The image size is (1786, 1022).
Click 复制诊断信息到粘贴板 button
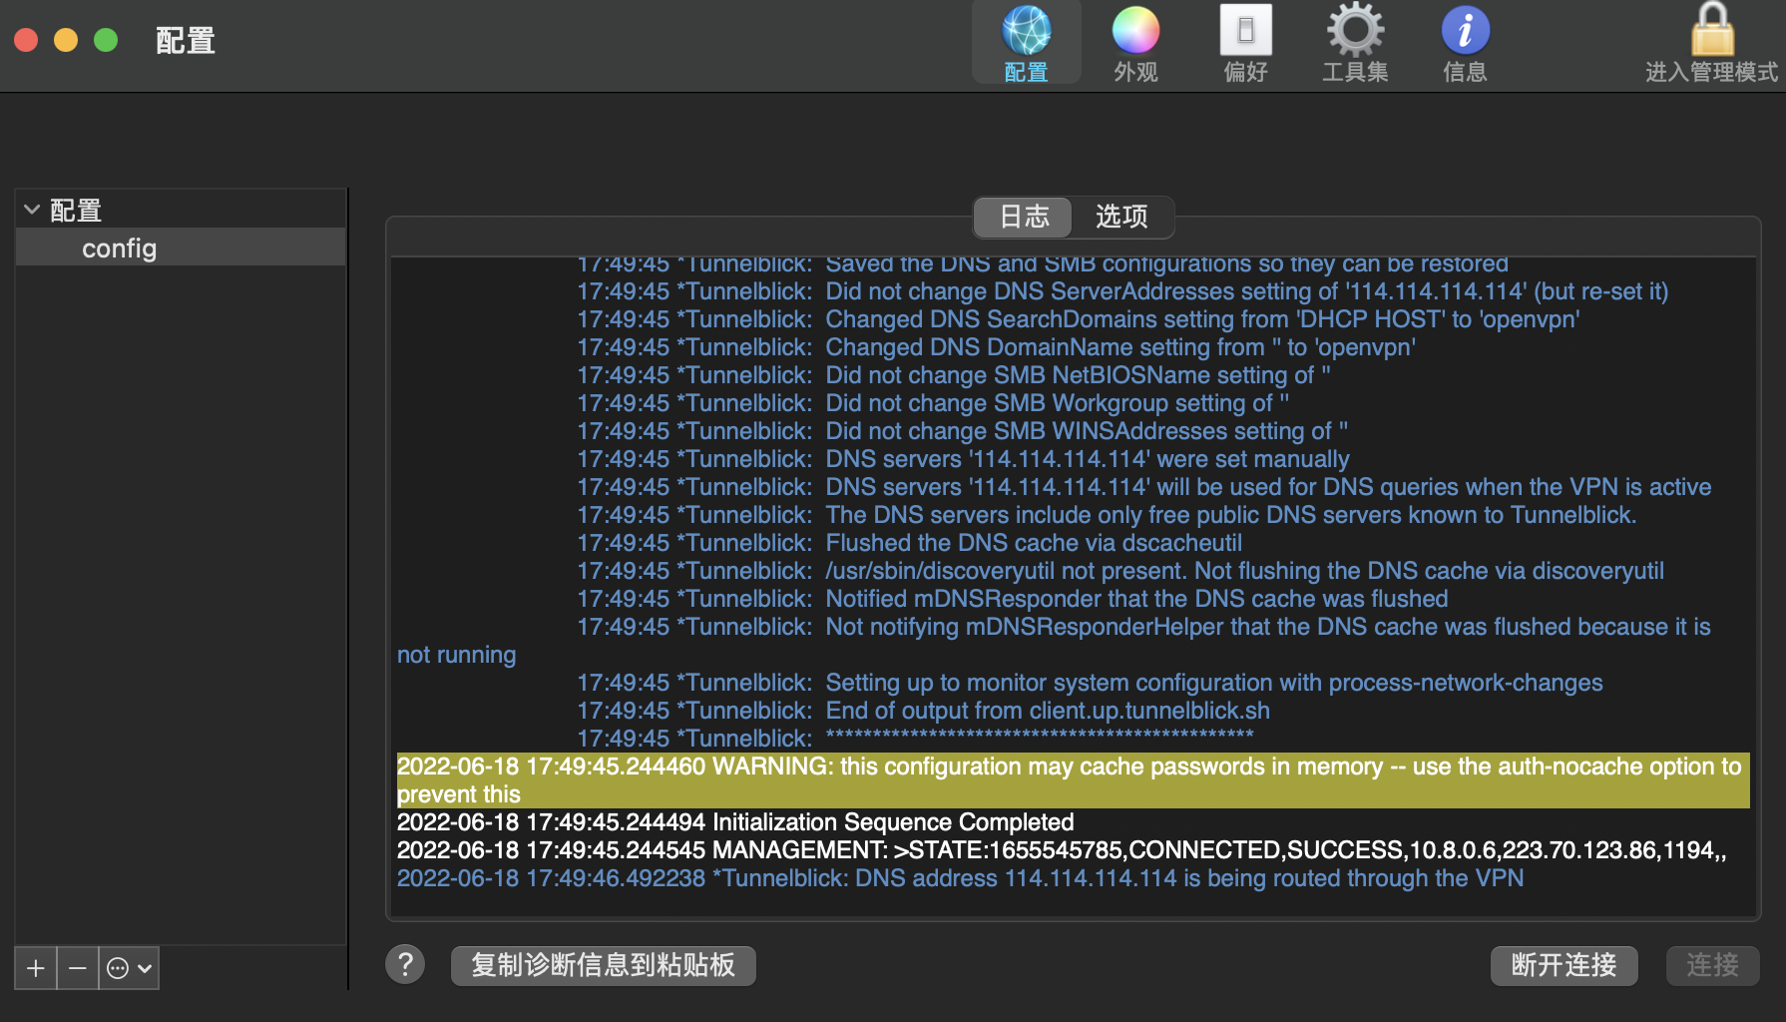click(603, 965)
